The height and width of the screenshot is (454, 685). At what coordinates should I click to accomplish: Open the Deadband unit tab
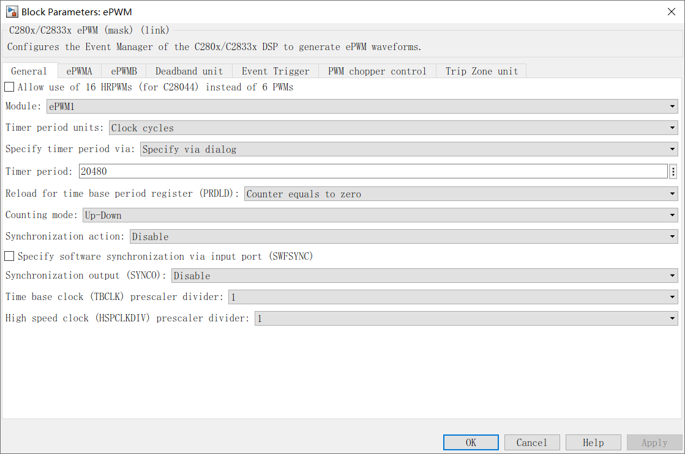(x=189, y=71)
